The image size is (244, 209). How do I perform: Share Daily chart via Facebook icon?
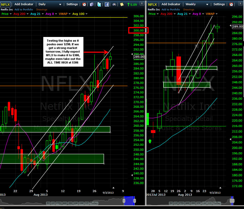[107, 4]
